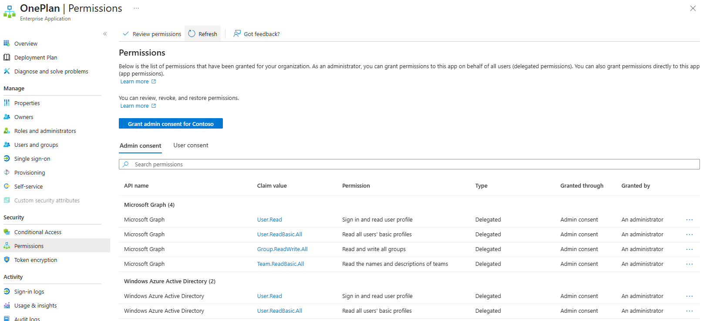Screen dimensions: 703x321
Task: Click the search magnifier icon
Action: pos(126,164)
